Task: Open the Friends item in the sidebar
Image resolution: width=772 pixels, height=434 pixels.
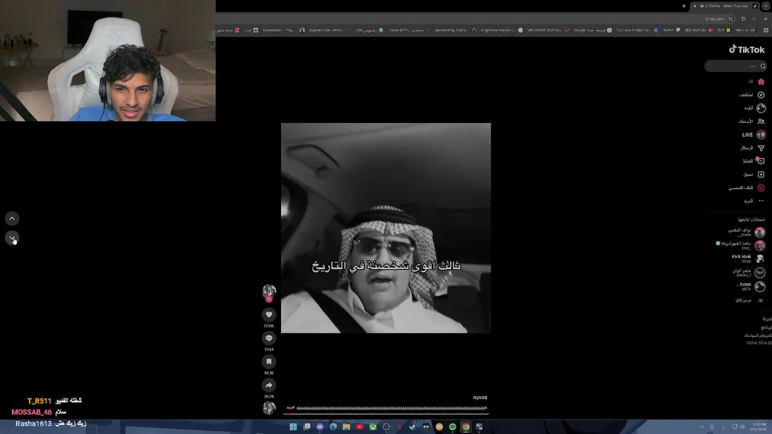Action: (x=751, y=121)
